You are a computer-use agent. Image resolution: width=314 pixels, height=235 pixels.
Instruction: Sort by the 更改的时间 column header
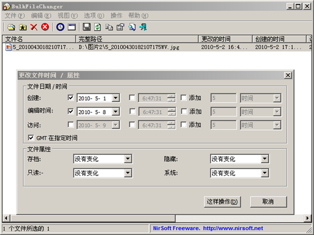coord(226,39)
